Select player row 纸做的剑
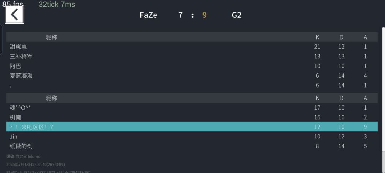Image resolution: width=385 pixels, height=173 pixels. click(x=192, y=146)
